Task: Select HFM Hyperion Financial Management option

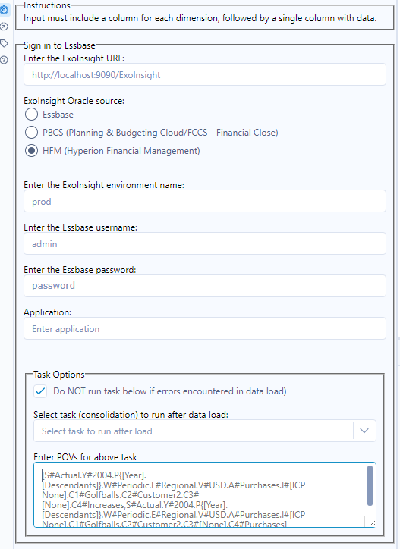Action: tap(31, 151)
